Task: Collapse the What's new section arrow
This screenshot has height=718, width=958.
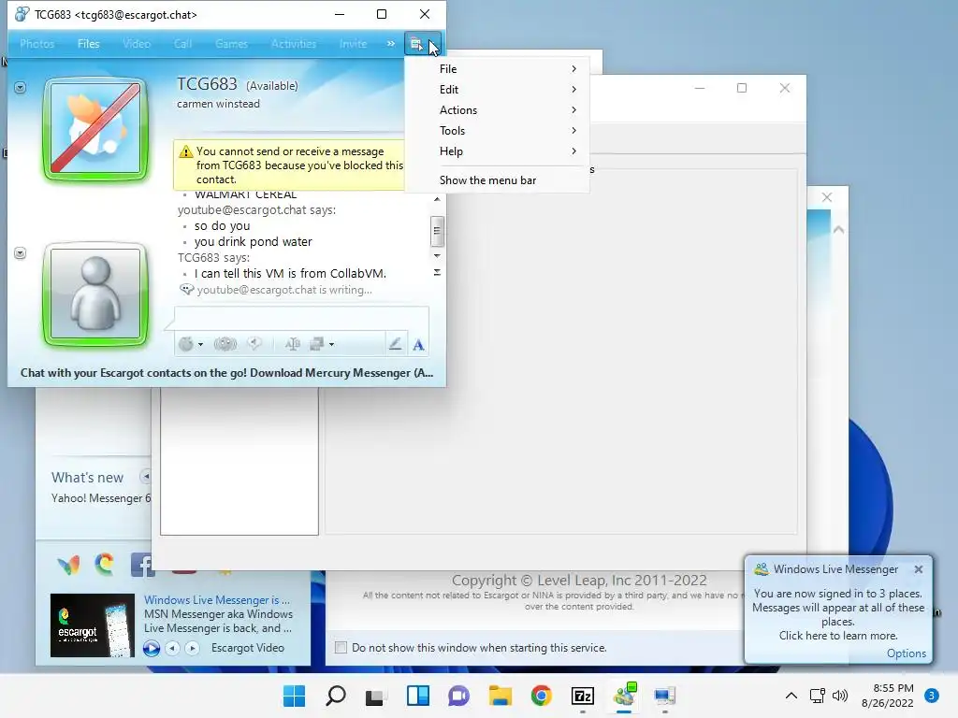Action: pos(145,476)
